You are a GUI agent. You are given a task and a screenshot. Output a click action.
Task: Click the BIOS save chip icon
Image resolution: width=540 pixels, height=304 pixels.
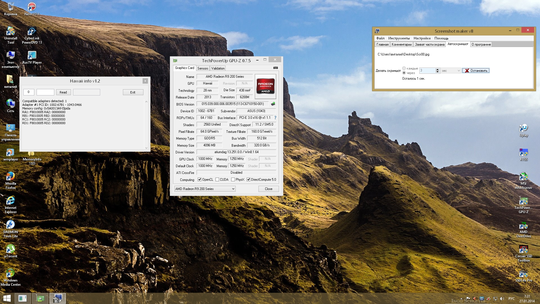point(273,104)
